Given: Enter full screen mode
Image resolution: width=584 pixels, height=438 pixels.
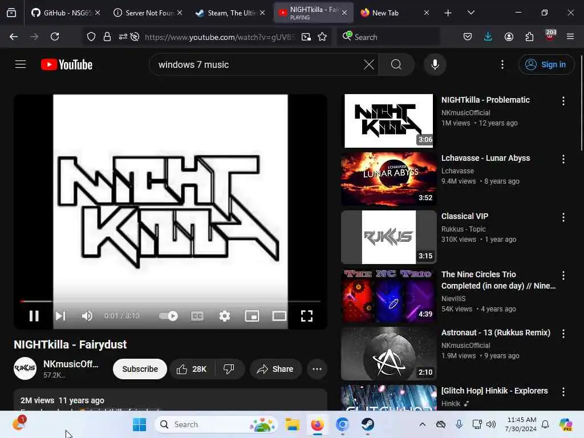Looking at the screenshot, I should tap(306, 316).
